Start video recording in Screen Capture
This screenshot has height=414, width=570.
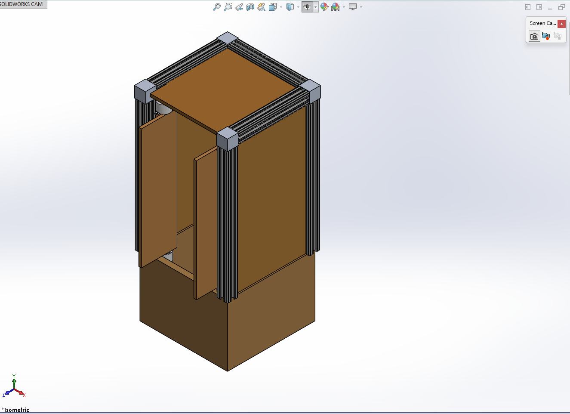(x=546, y=36)
